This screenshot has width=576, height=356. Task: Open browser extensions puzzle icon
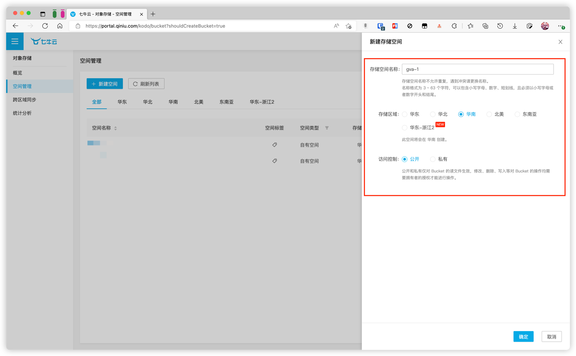point(454,26)
